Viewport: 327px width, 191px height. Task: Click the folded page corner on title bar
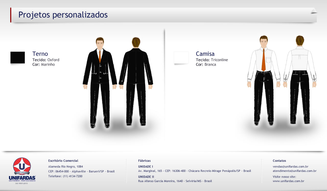pos(314,11)
